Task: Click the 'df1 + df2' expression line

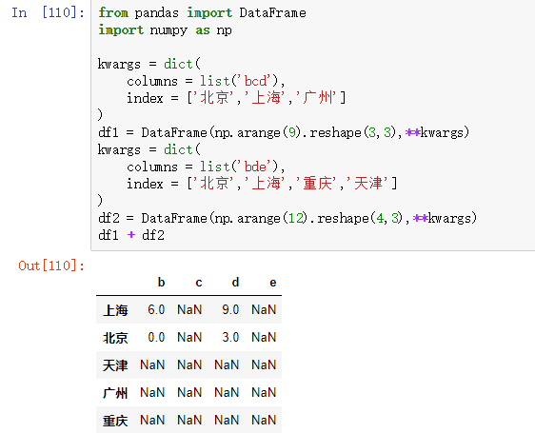Action: click(131, 235)
